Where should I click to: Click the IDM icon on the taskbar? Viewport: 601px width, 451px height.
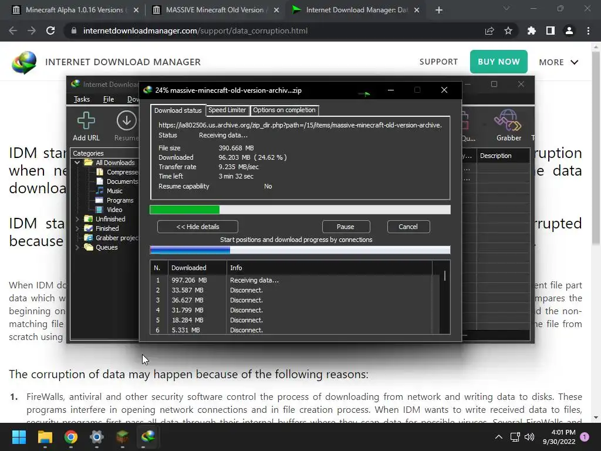(148, 437)
